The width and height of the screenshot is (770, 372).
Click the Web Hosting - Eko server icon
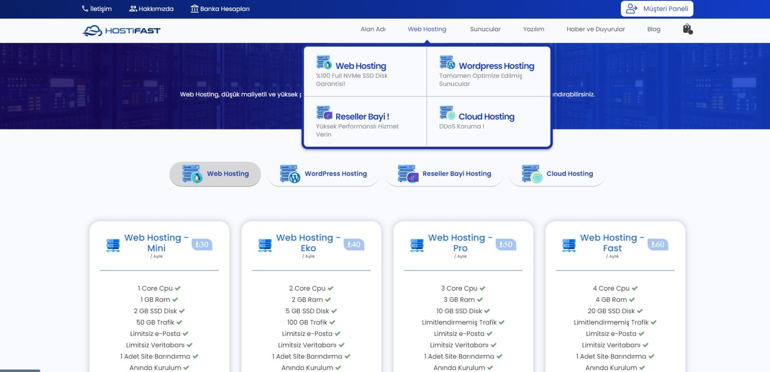click(265, 245)
